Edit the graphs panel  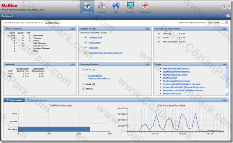224,100
